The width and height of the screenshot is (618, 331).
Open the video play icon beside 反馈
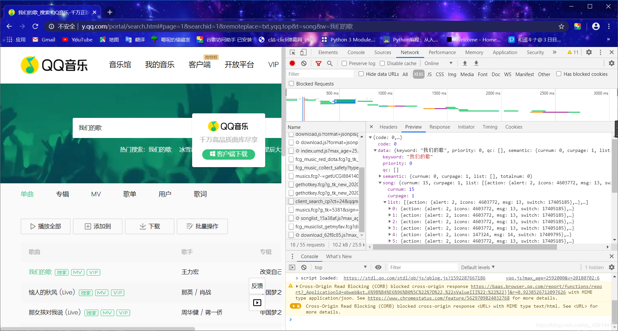(x=257, y=302)
